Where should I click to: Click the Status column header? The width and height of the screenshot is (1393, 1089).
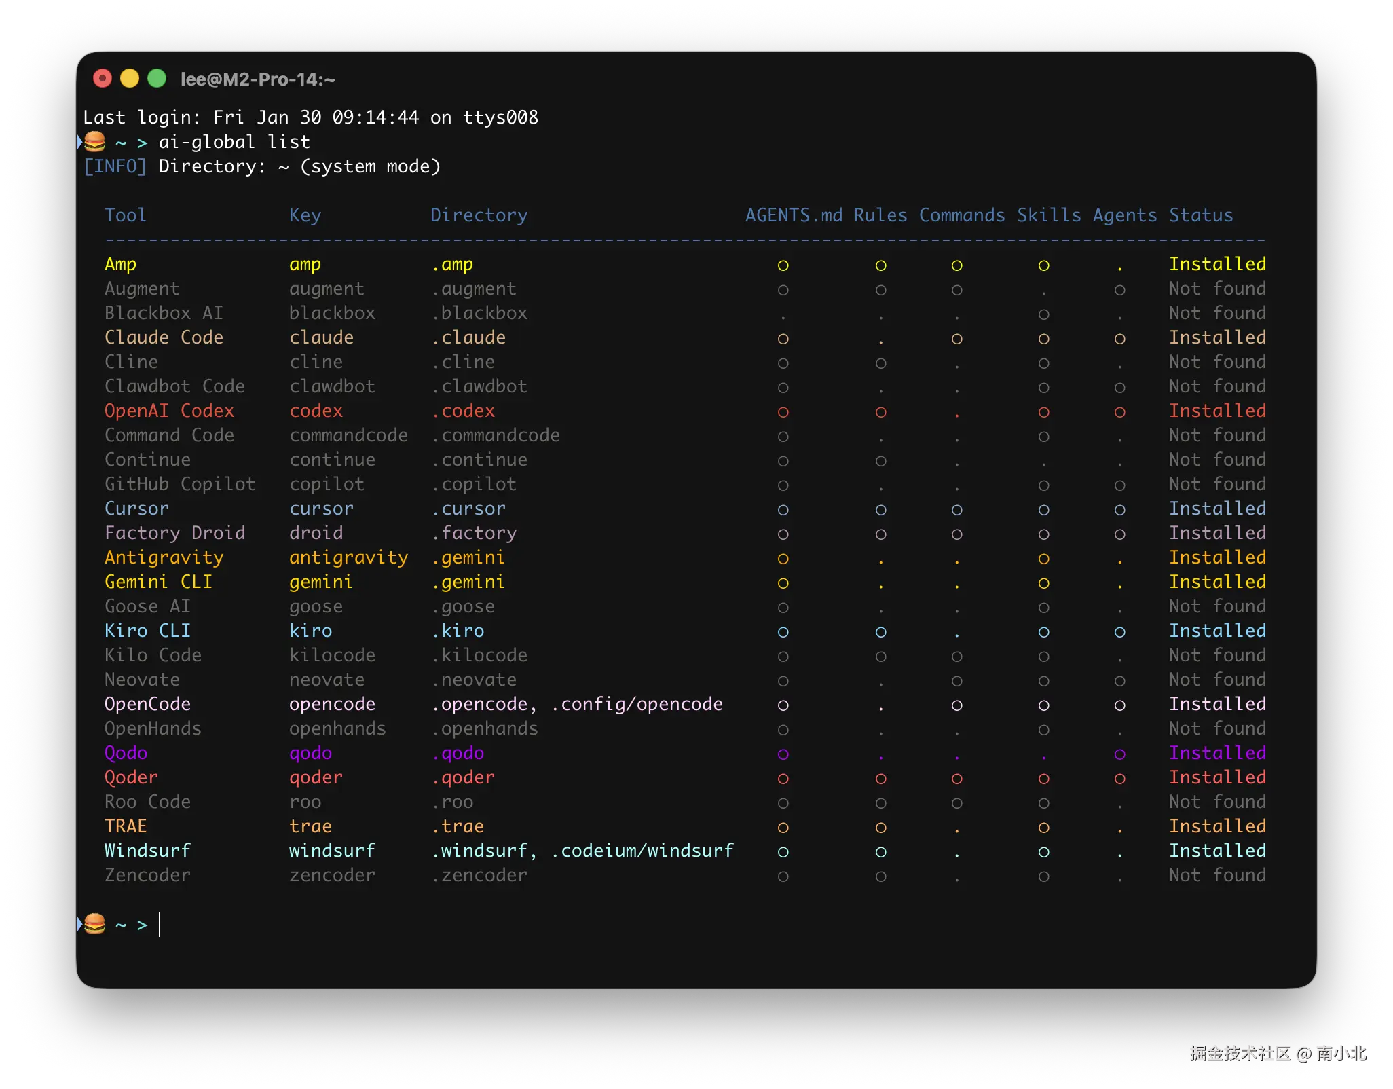click(x=1200, y=215)
